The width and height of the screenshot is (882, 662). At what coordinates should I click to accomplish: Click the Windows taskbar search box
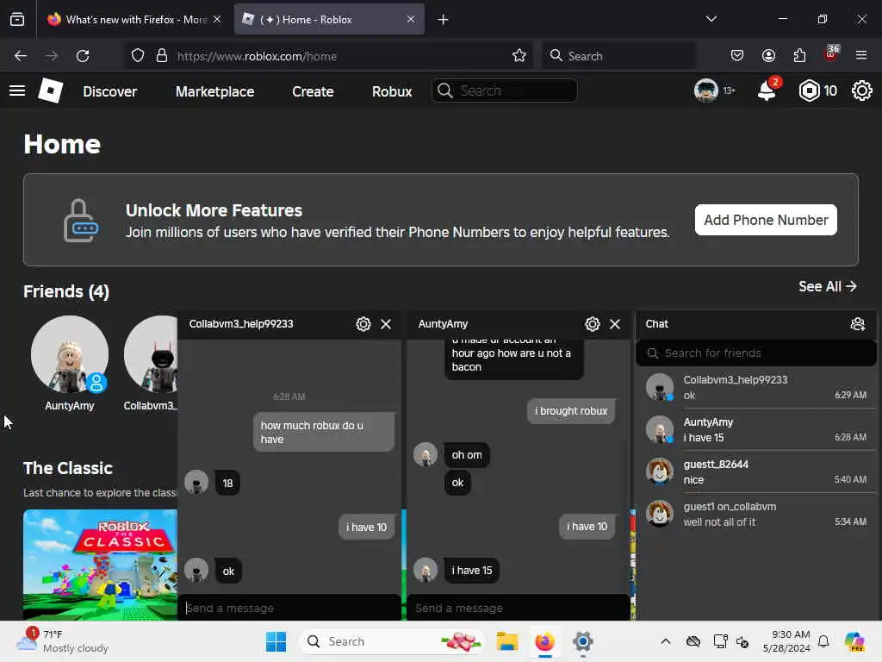click(x=392, y=641)
